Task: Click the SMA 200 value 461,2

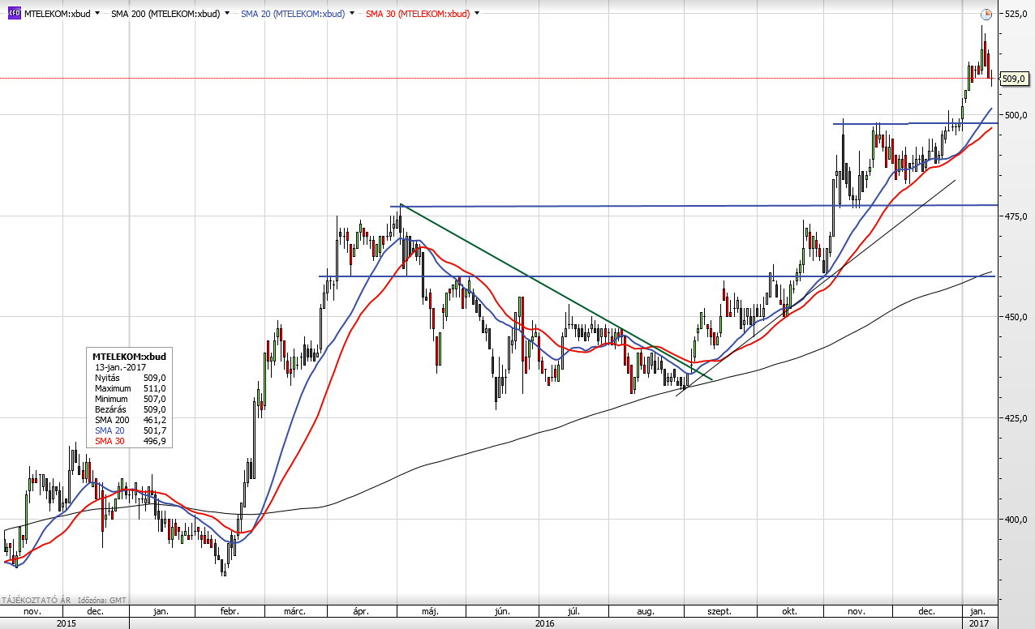Action: (156, 420)
